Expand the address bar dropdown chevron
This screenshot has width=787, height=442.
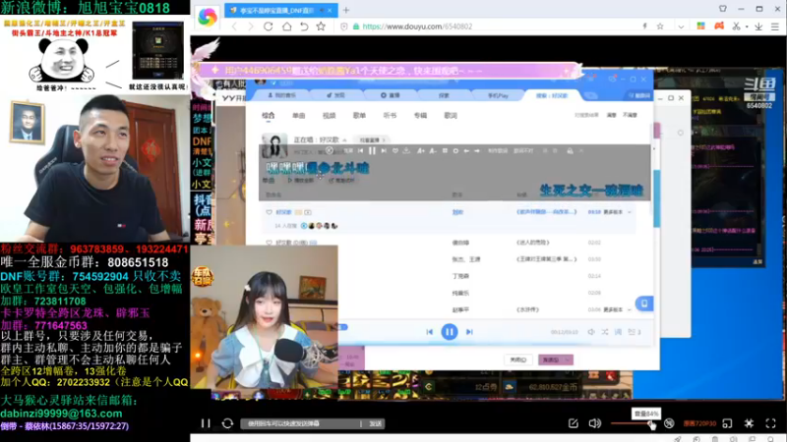click(x=681, y=27)
